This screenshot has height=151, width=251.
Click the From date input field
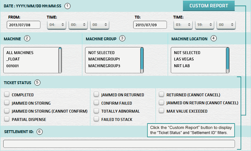(x=23, y=25)
